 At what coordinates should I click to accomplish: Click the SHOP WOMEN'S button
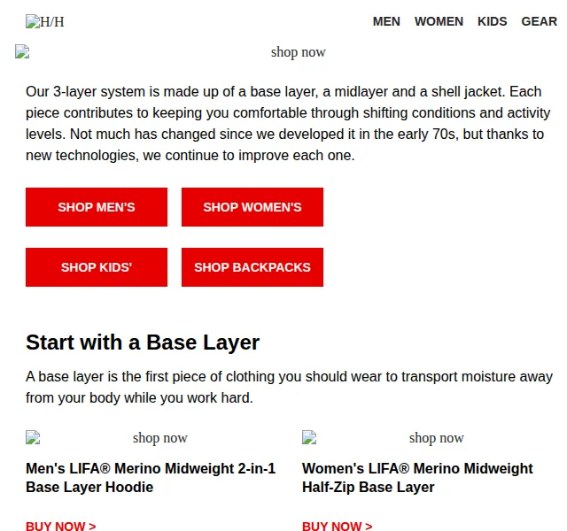point(252,207)
